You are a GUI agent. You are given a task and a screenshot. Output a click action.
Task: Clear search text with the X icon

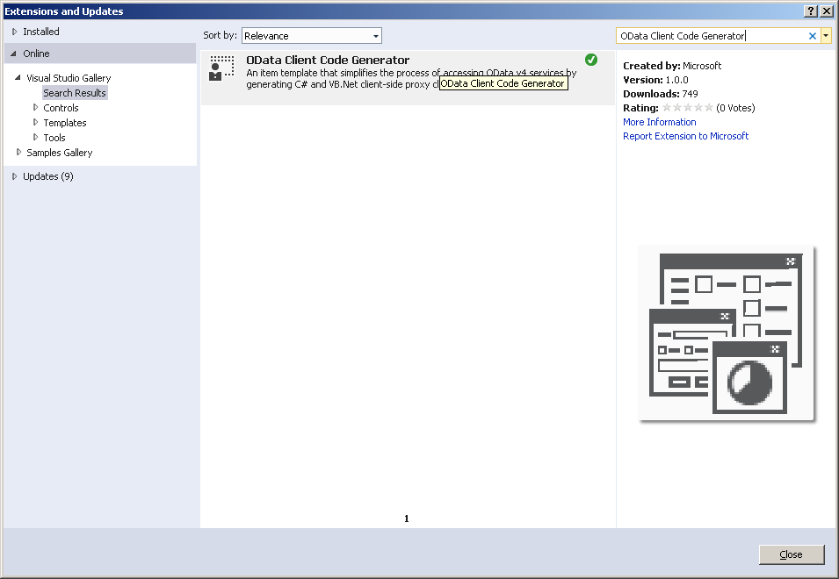(x=813, y=36)
